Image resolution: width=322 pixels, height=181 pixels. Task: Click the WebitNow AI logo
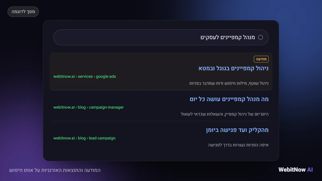[296, 169]
